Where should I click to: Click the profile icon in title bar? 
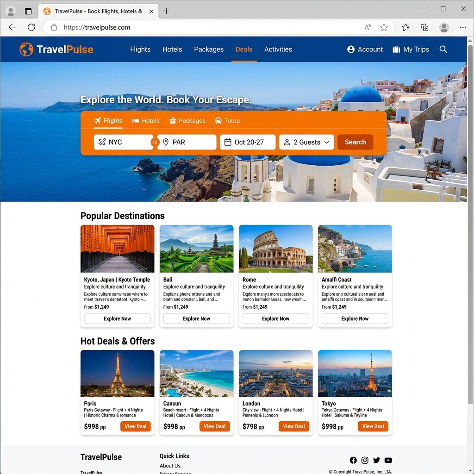(x=11, y=11)
